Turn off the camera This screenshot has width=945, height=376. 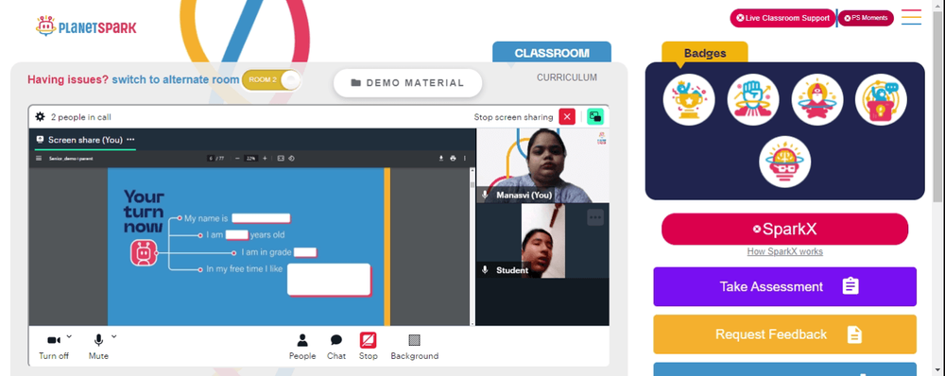(54, 347)
